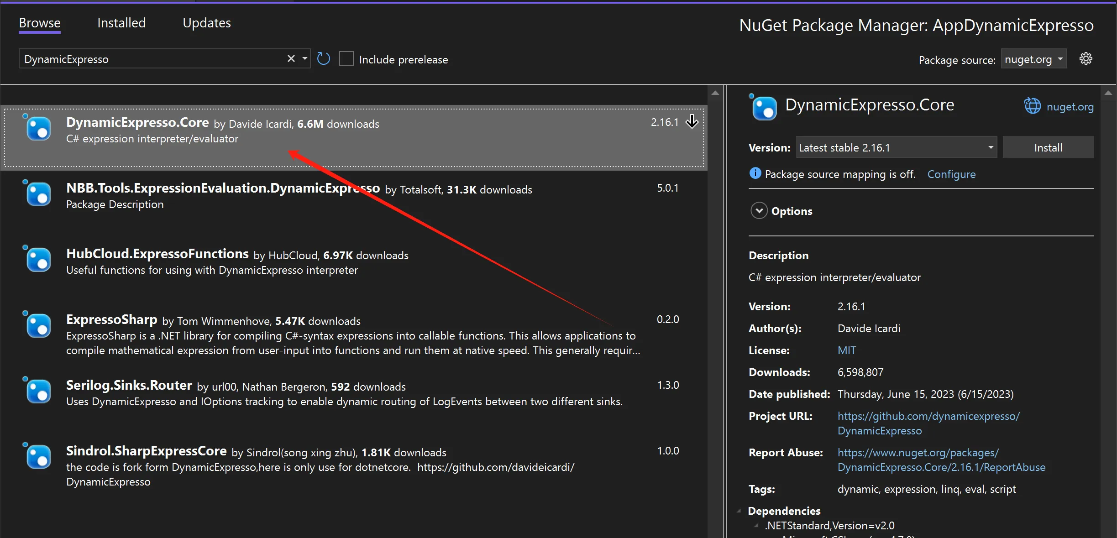Clear the DynamicExpresso search text

(x=291, y=58)
